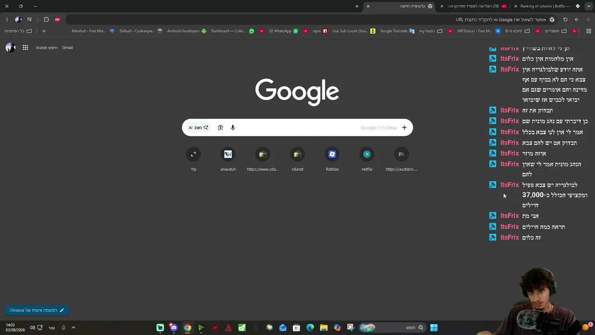Viewport: 595px width, 335px height.
Task: Open the Android Developers bookmark
Action: click(x=187, y=31)
